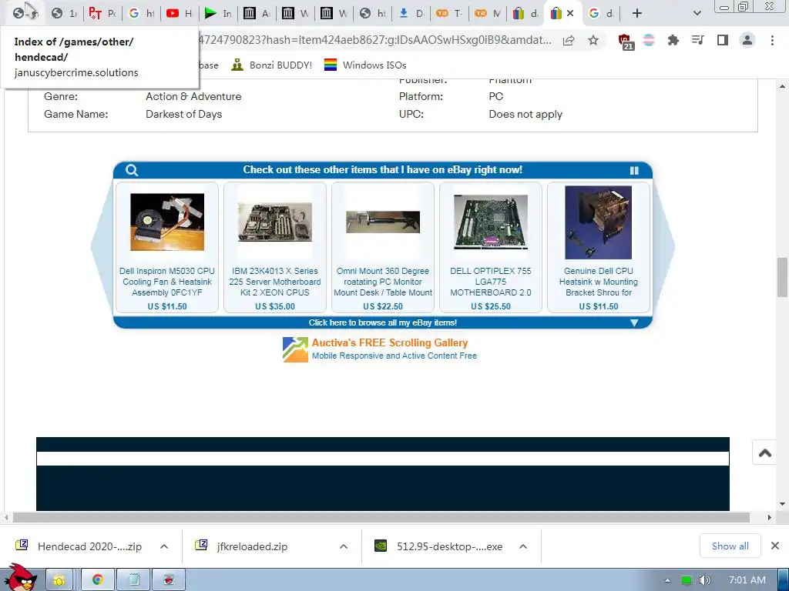Open DELL OPTIPLEX 755 motherboard thumbnail

491,222
